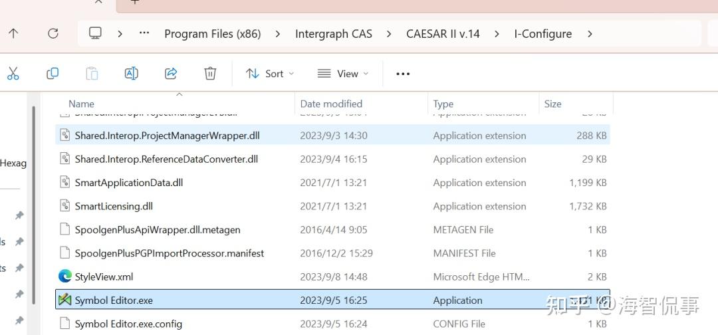The width and height of the screenshot is (718, 335).
Task: Open the See more ellipsis menu
Action: (403, 74)
